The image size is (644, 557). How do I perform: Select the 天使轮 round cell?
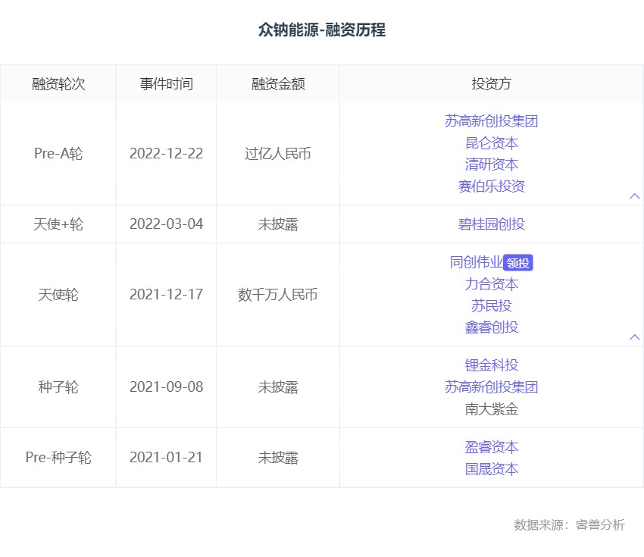click(x=58, y=295)
